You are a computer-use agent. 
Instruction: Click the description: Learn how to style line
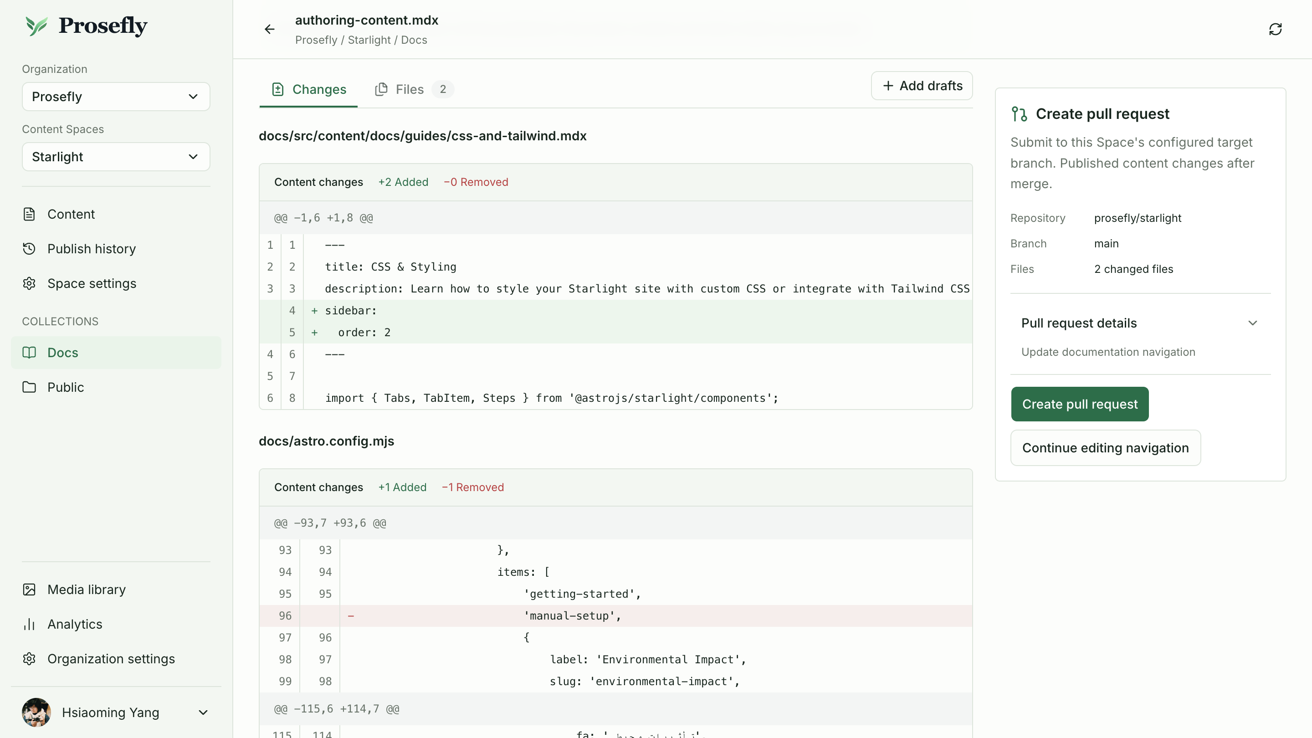tap(616, 289)
